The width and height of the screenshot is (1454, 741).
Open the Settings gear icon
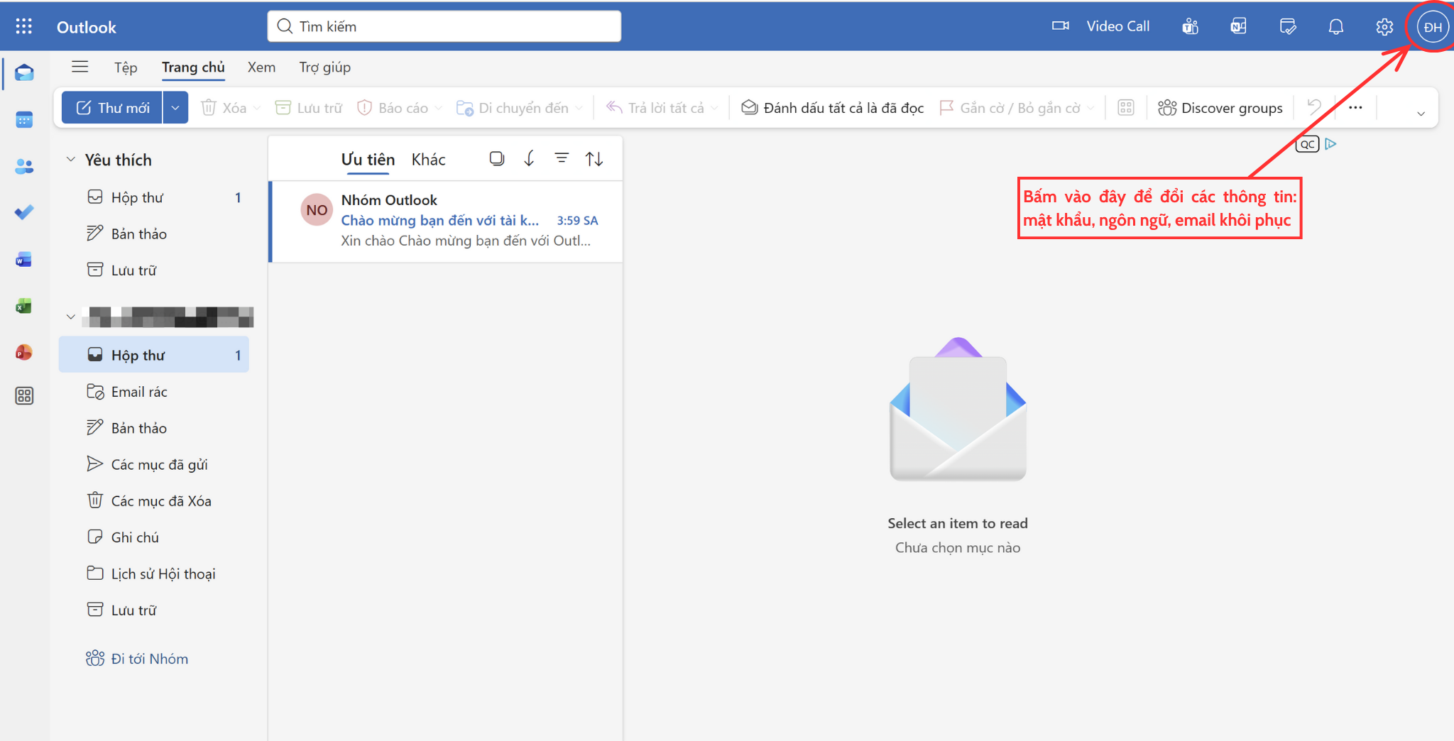click(1384, 27)
